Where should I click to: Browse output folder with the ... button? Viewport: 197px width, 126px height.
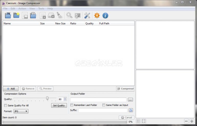pos(130,100)
